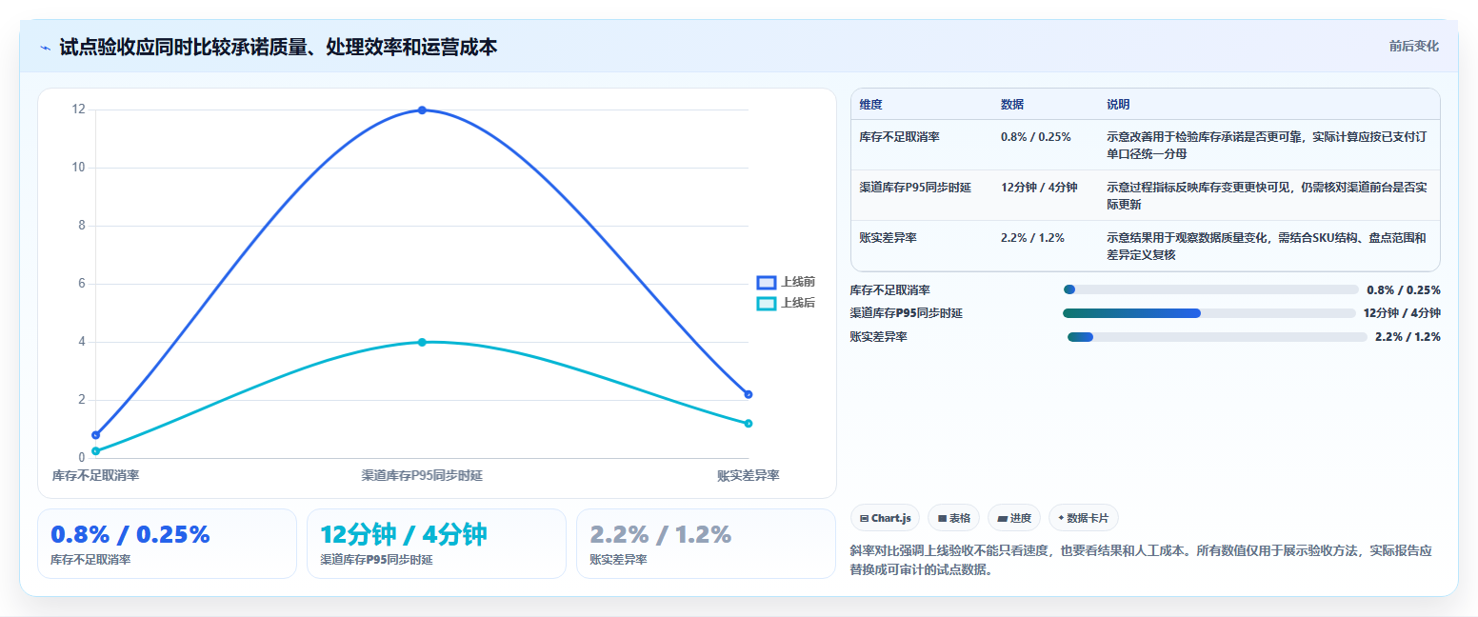Click 上线前 point for 库存不足取消率
This screenshot has height=617, width=1478.
(95, 435)
